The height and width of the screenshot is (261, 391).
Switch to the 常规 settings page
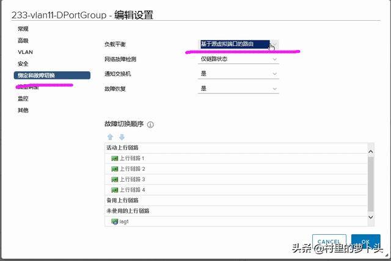[x=23, y=29]
